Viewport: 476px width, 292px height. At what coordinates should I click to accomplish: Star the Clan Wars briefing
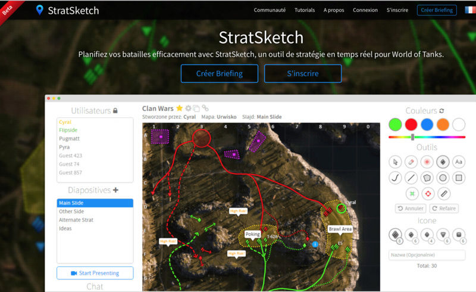pyautogui.click(x=180, y=108)
